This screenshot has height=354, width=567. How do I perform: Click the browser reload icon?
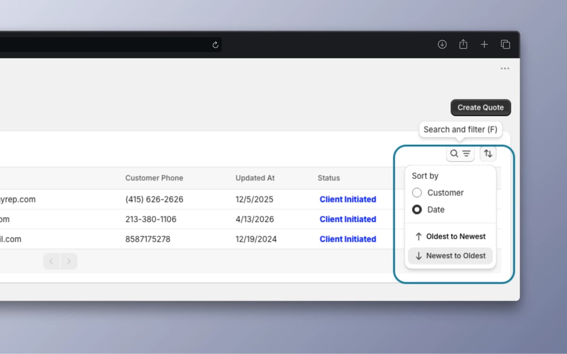(x=215, y=45)
